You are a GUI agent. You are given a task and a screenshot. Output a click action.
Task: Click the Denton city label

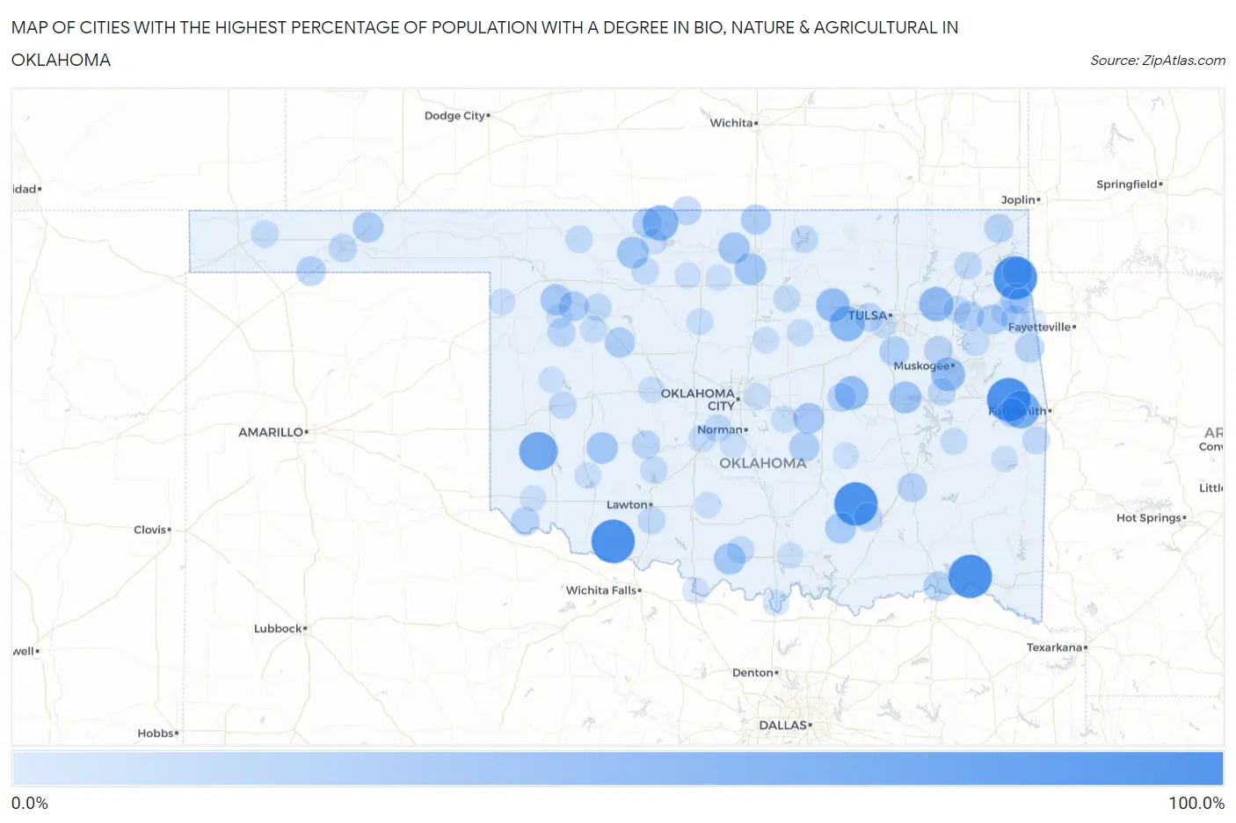coord(753,673)
